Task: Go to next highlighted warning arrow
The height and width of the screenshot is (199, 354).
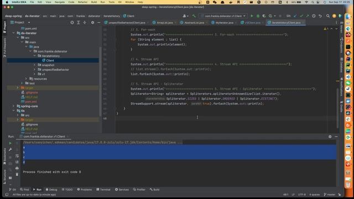Action: point(336,29)
